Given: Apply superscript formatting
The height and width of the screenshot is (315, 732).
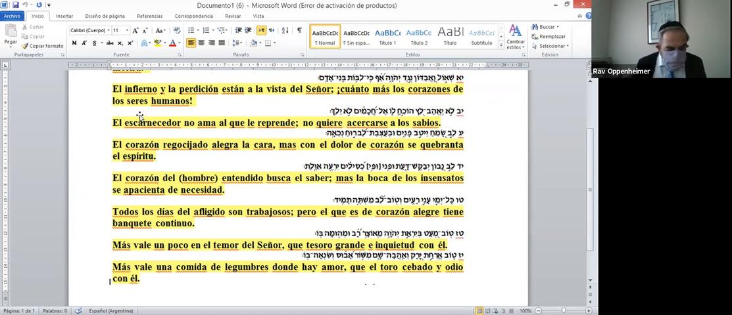Looking at the screenshot, I should (130, 43).
